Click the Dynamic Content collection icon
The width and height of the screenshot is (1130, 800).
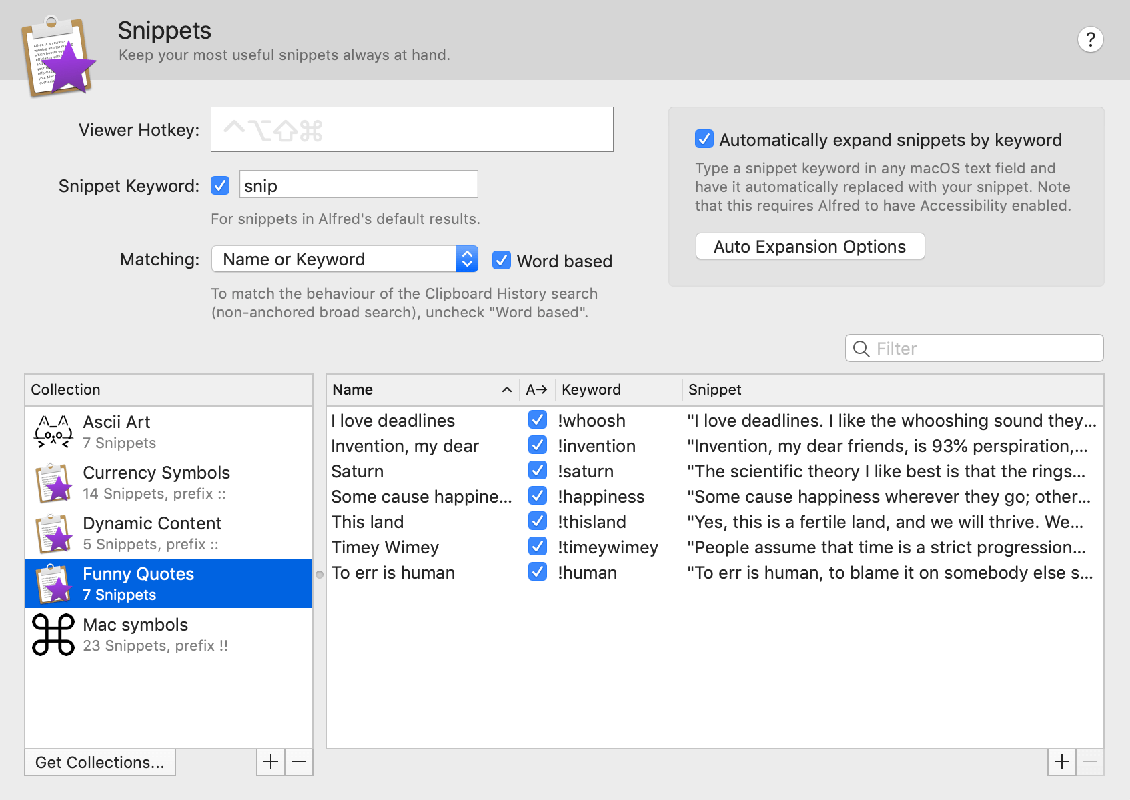(53, 533)
